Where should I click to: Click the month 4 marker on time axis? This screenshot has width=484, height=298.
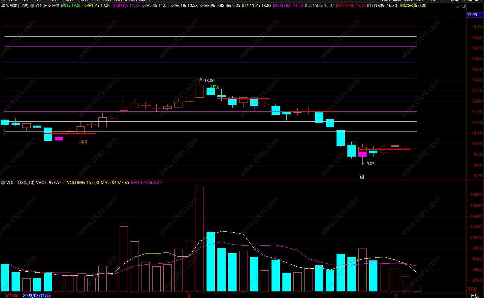coord(190,296)
